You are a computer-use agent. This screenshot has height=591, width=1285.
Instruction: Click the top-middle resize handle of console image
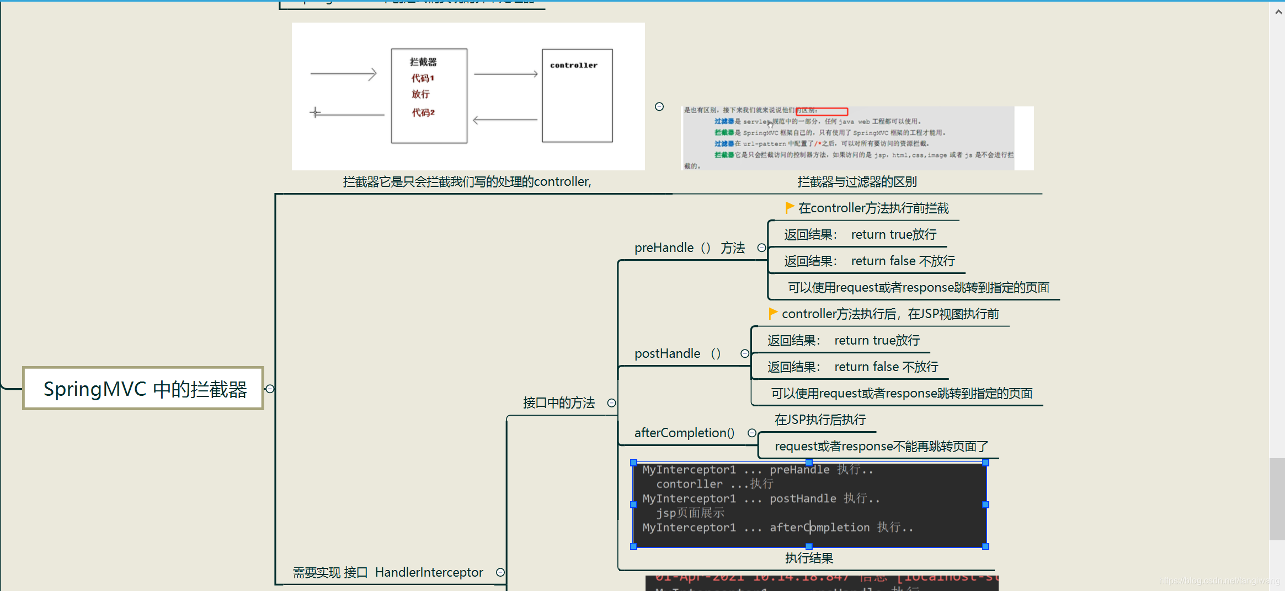[809, 463]
